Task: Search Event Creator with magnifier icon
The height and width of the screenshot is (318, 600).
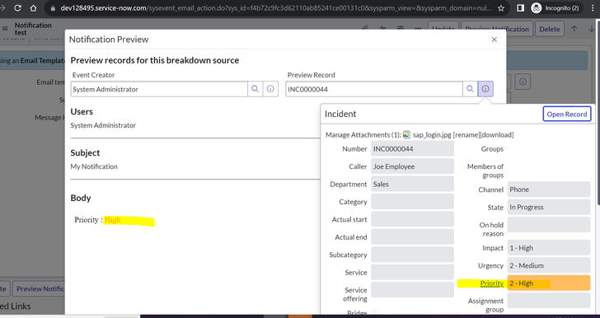Action: (x=255, y=89)
